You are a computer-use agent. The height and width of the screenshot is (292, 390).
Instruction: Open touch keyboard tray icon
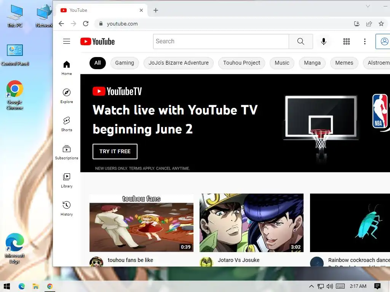point(340,286)
